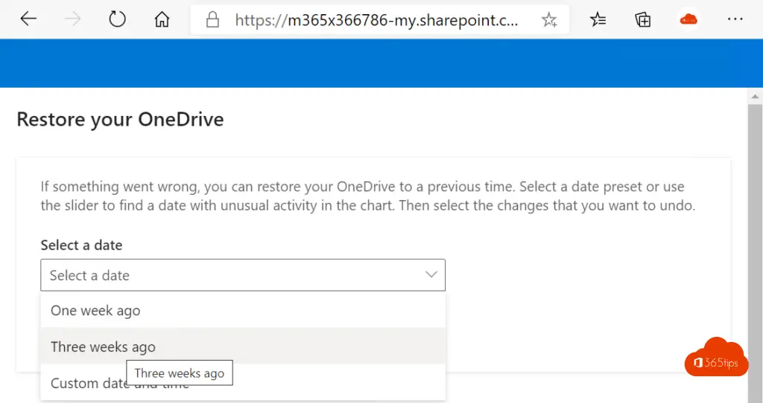The width and height of the screenshot is (763, 403).
Task: Click the browser forward arrow
Action: coord(72,19)
